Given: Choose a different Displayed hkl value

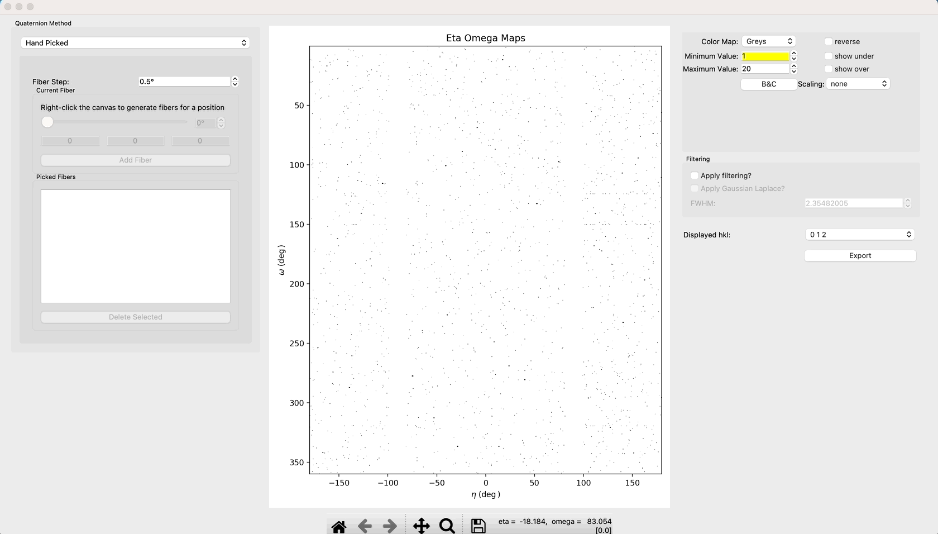Looking at the screenshot, I should pyautogui.click(x=860, y=235).
